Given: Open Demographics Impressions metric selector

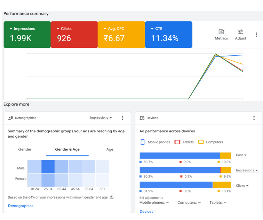Looking at the screenshot, I should pos(101,118).
